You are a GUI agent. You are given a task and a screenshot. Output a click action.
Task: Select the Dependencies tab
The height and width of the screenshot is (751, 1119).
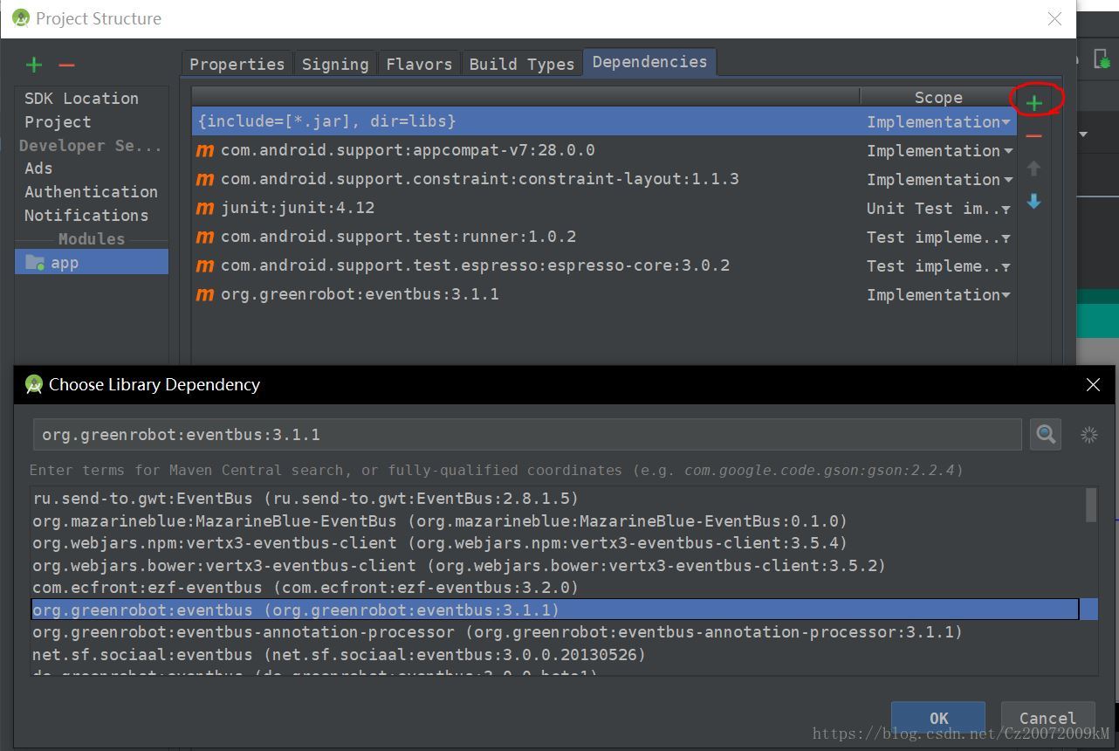click(x=649, y=62)
